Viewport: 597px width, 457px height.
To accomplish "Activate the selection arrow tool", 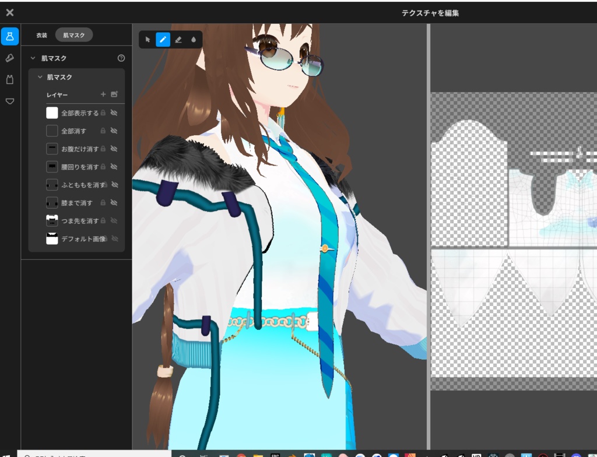I will pyautogui.click(x=148, y=40).
